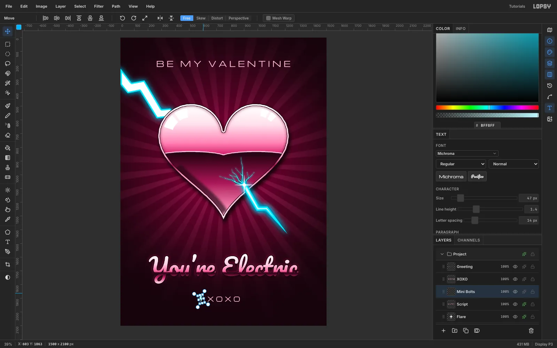Open the Layer menu

(61, 6)
